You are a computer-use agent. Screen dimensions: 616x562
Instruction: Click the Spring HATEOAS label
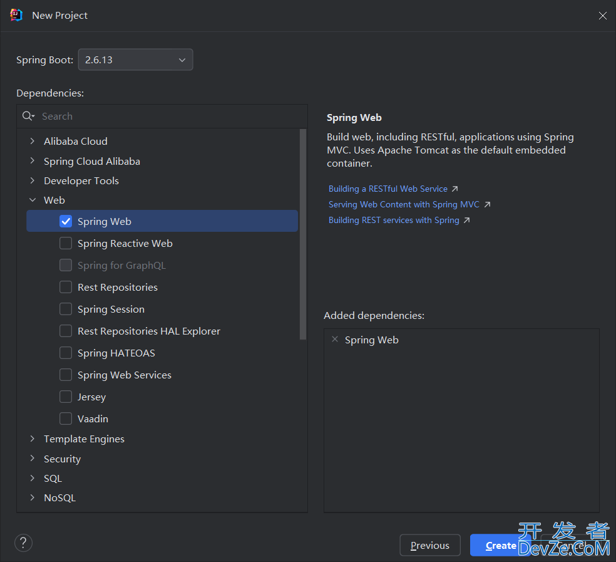116,353
